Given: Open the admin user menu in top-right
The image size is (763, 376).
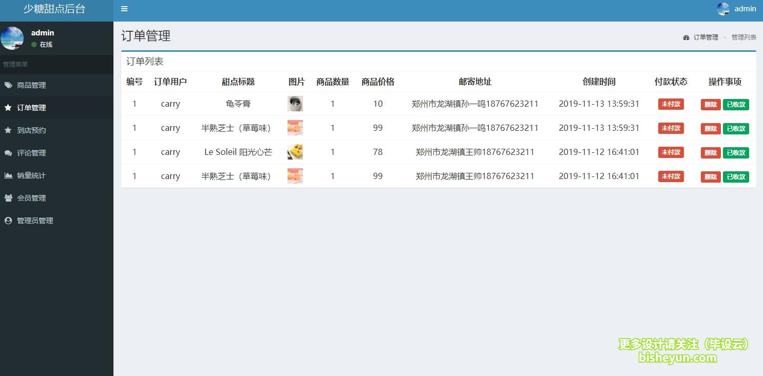Looking at the screenshot, I should pos(737,9).
